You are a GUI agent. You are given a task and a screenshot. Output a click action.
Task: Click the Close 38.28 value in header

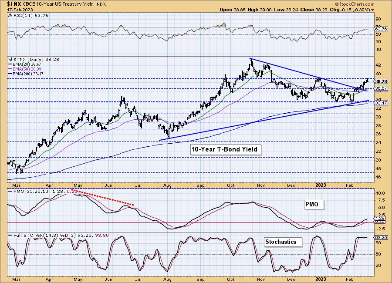[314, 10]
